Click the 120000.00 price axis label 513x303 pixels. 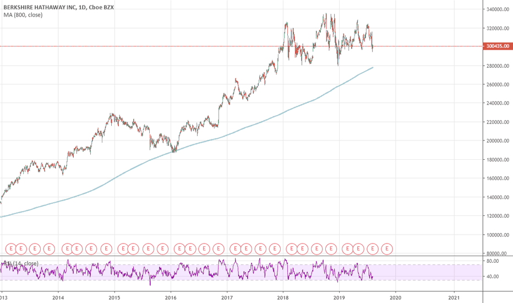(498, 216)
